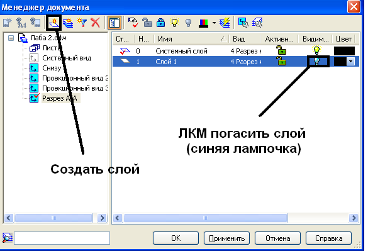
Task: Click the Create filter funnel icon
Action: pos(82,23)
